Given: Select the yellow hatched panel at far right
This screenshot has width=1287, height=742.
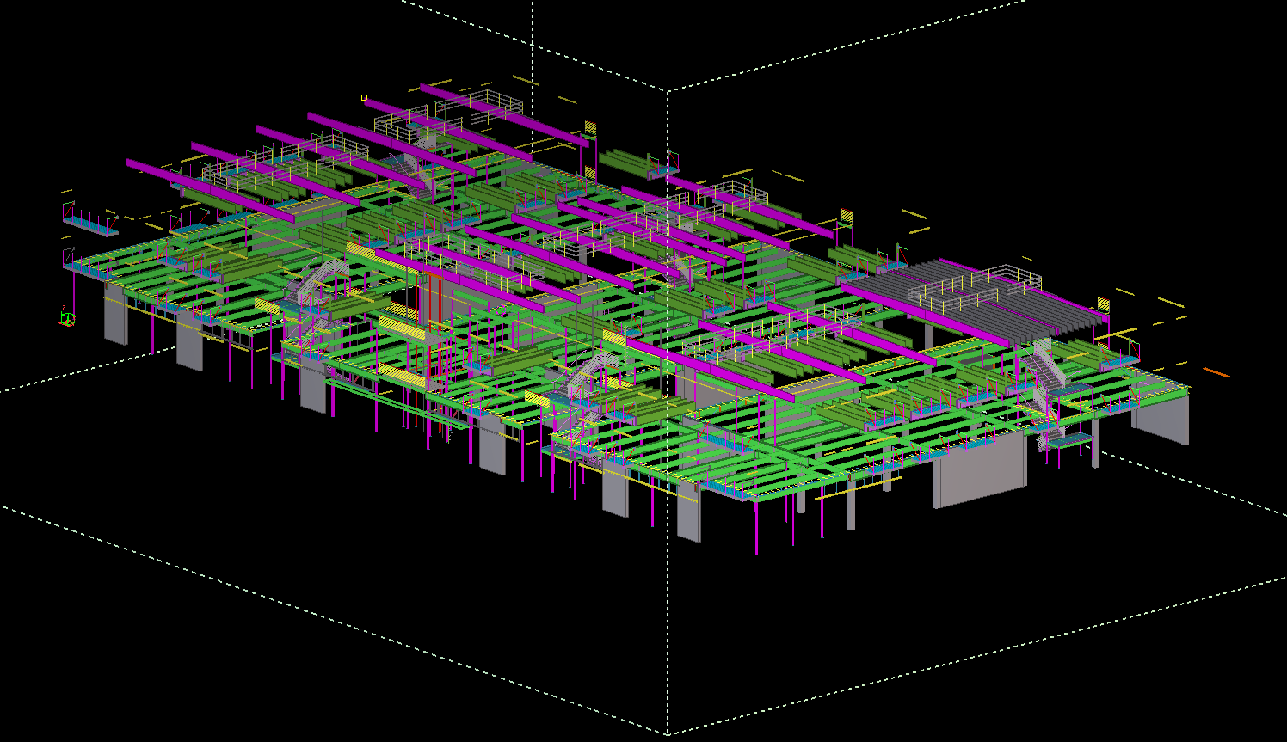Looking at the screenshot, I should click(x=1104, y=304).
